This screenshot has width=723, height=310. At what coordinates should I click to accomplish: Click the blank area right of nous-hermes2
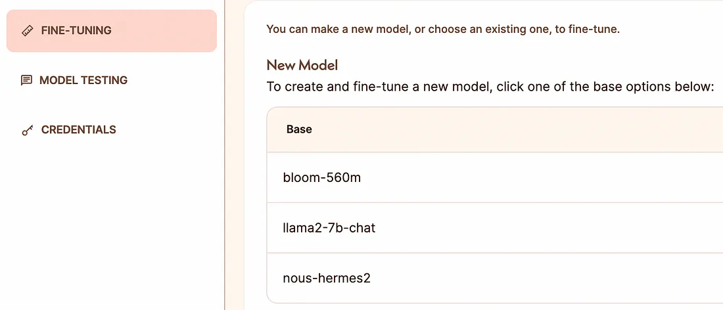(x=546, y=278)
